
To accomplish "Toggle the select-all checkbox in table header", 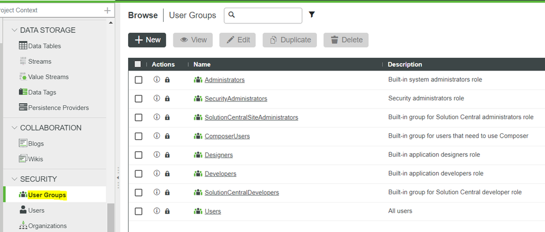I will coord(138,64).
